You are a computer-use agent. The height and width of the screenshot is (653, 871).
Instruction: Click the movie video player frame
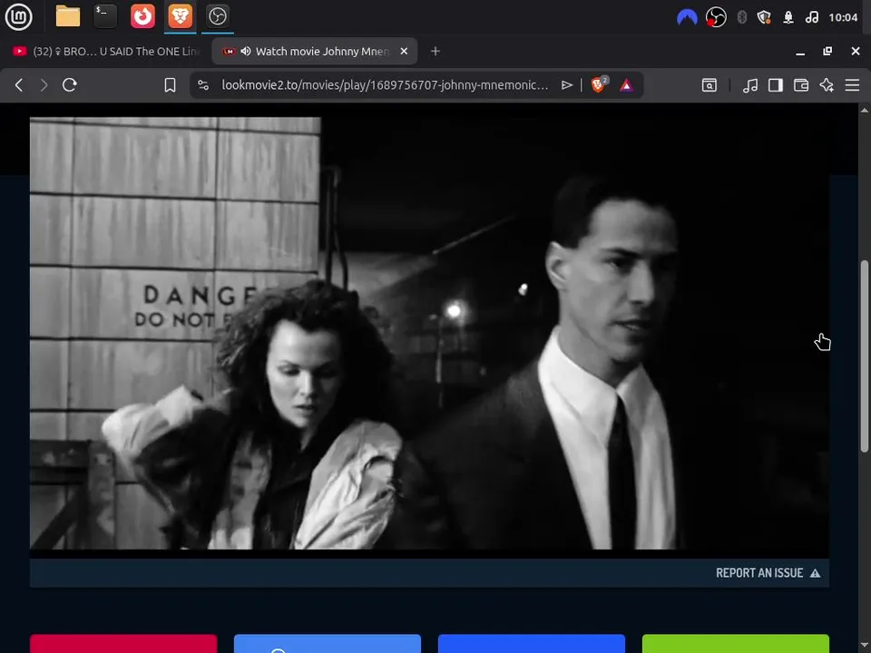429,333
